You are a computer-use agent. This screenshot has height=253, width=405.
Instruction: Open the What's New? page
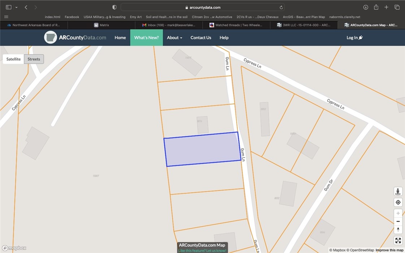(146, 38)
